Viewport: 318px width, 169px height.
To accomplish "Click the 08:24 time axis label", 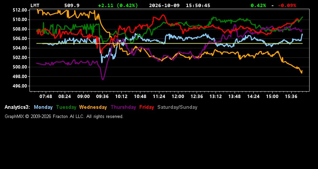I will point(64,96).
